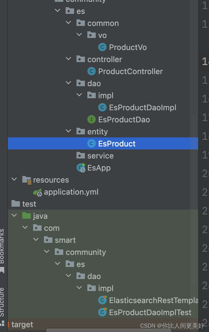Click the green test java folder icon
Image resolution: width=209 pixels, height=332 pixels.
[27, 216]
